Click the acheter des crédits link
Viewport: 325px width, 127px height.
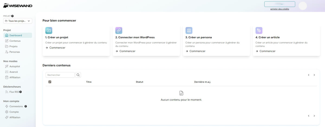(279, 9)
